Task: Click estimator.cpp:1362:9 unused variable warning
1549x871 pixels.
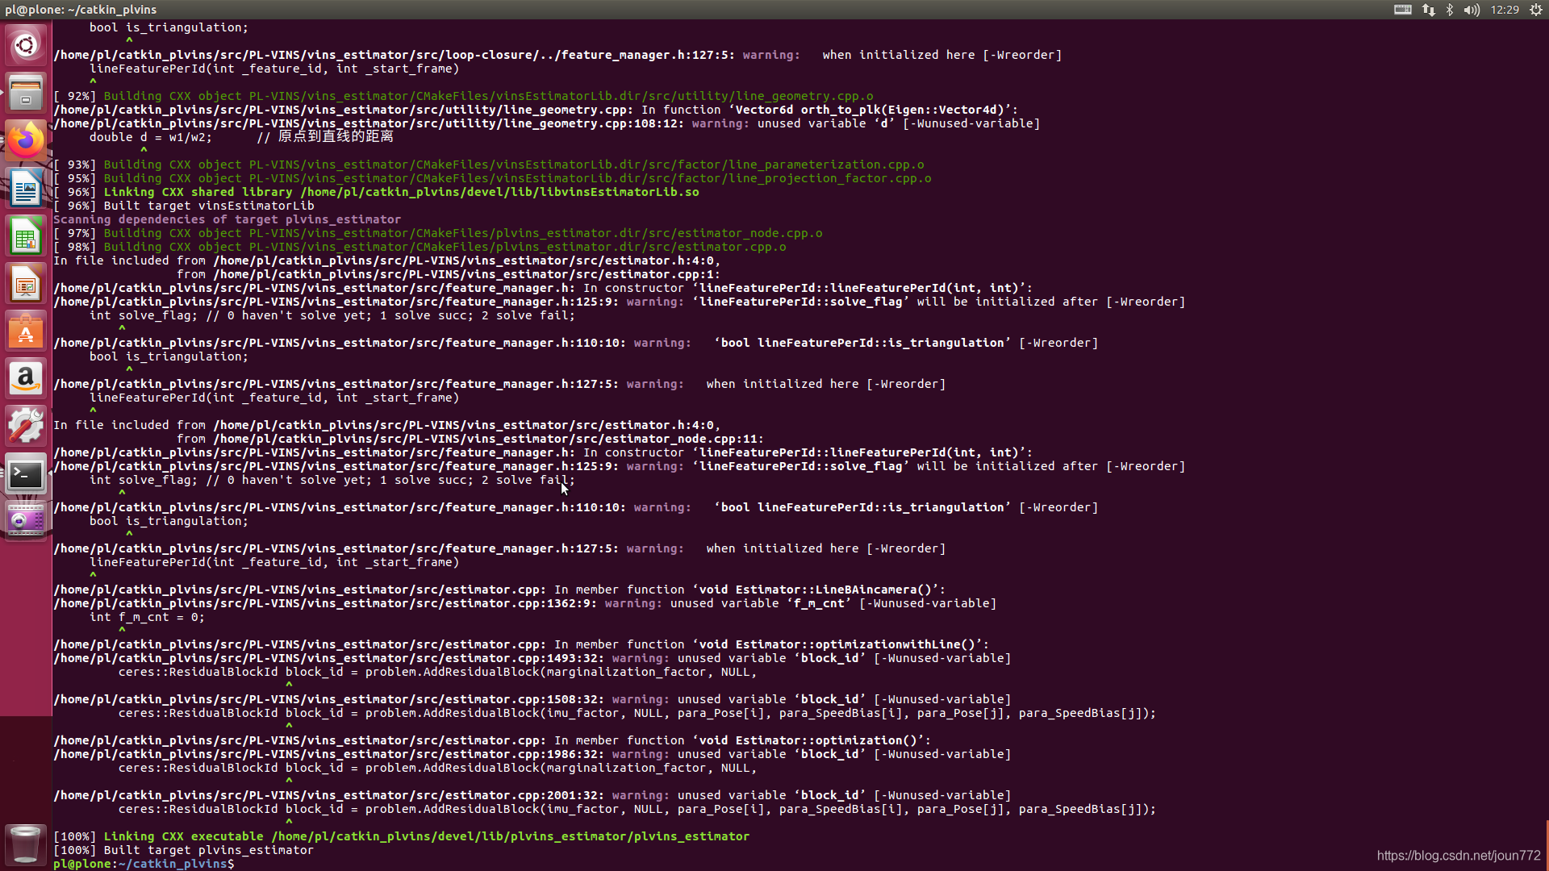Action: click(524, 603)
